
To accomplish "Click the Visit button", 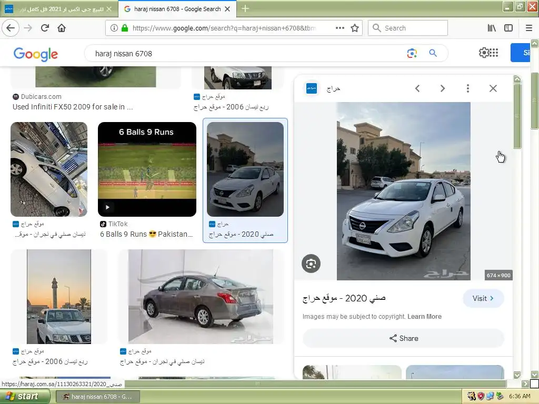I will coord(483,298).
